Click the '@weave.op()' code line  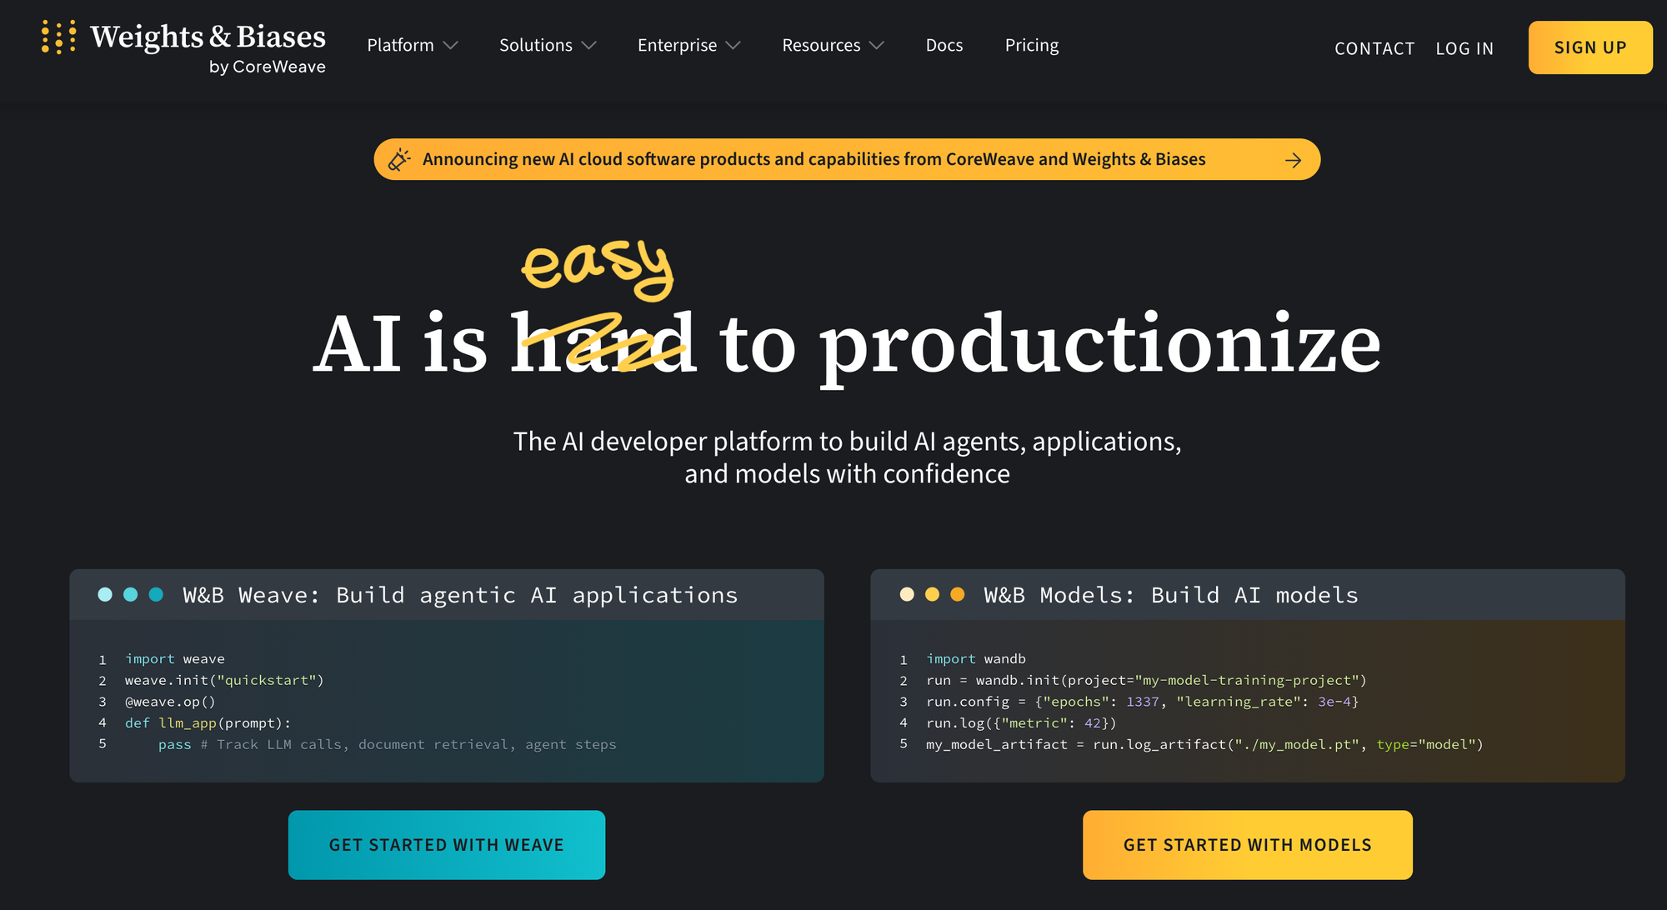tap(170, 702)
